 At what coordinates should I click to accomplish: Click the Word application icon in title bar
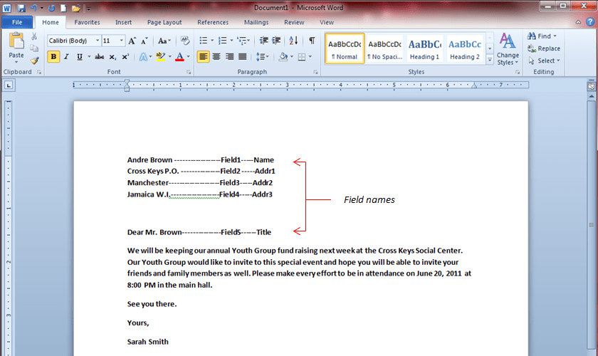pyautogui.click(x=7, y=8)
